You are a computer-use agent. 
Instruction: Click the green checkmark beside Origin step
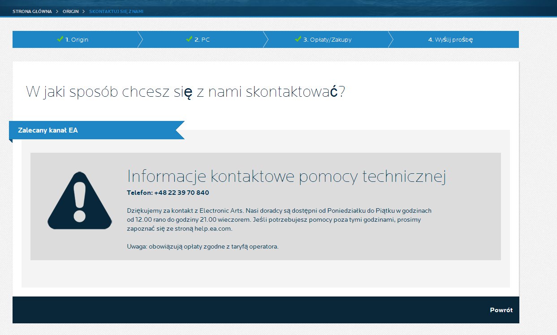click(60, 39)
